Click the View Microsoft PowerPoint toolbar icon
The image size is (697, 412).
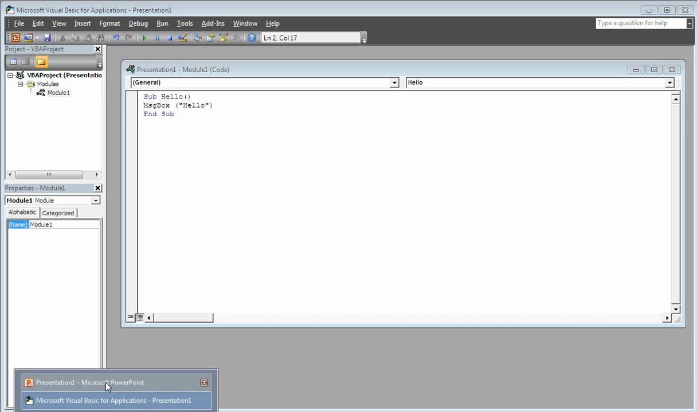click(x=15, y=38)
